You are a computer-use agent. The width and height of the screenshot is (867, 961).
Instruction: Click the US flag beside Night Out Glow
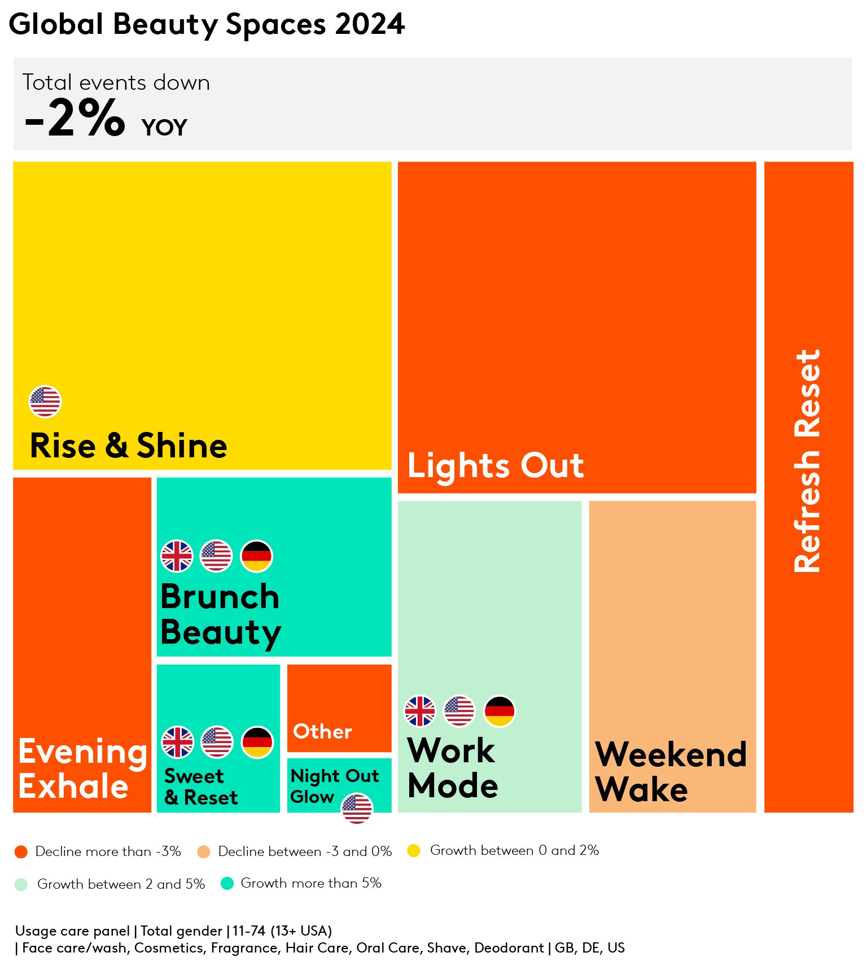[357, 809]
